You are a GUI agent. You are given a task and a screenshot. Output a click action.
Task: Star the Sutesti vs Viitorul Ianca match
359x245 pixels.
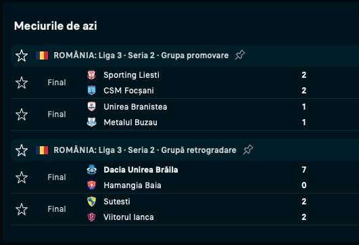click(x=22, y=209)
